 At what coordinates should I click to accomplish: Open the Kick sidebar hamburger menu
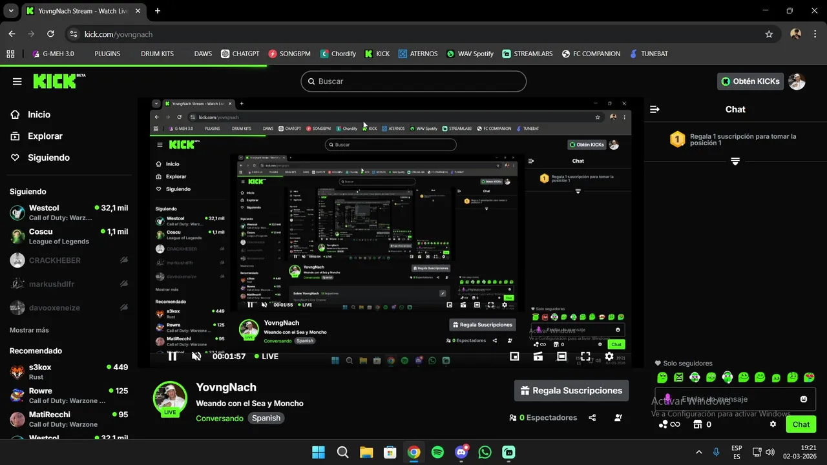(x=17, y=81)
